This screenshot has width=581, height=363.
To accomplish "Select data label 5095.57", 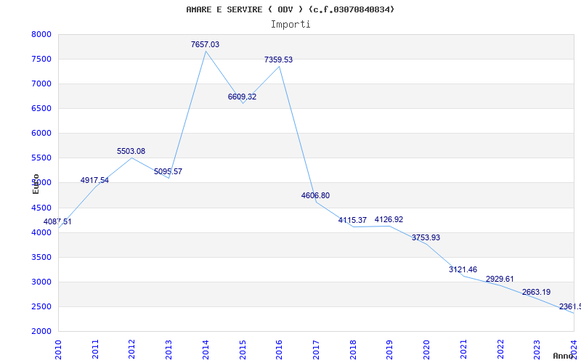I will pos(168,171).
